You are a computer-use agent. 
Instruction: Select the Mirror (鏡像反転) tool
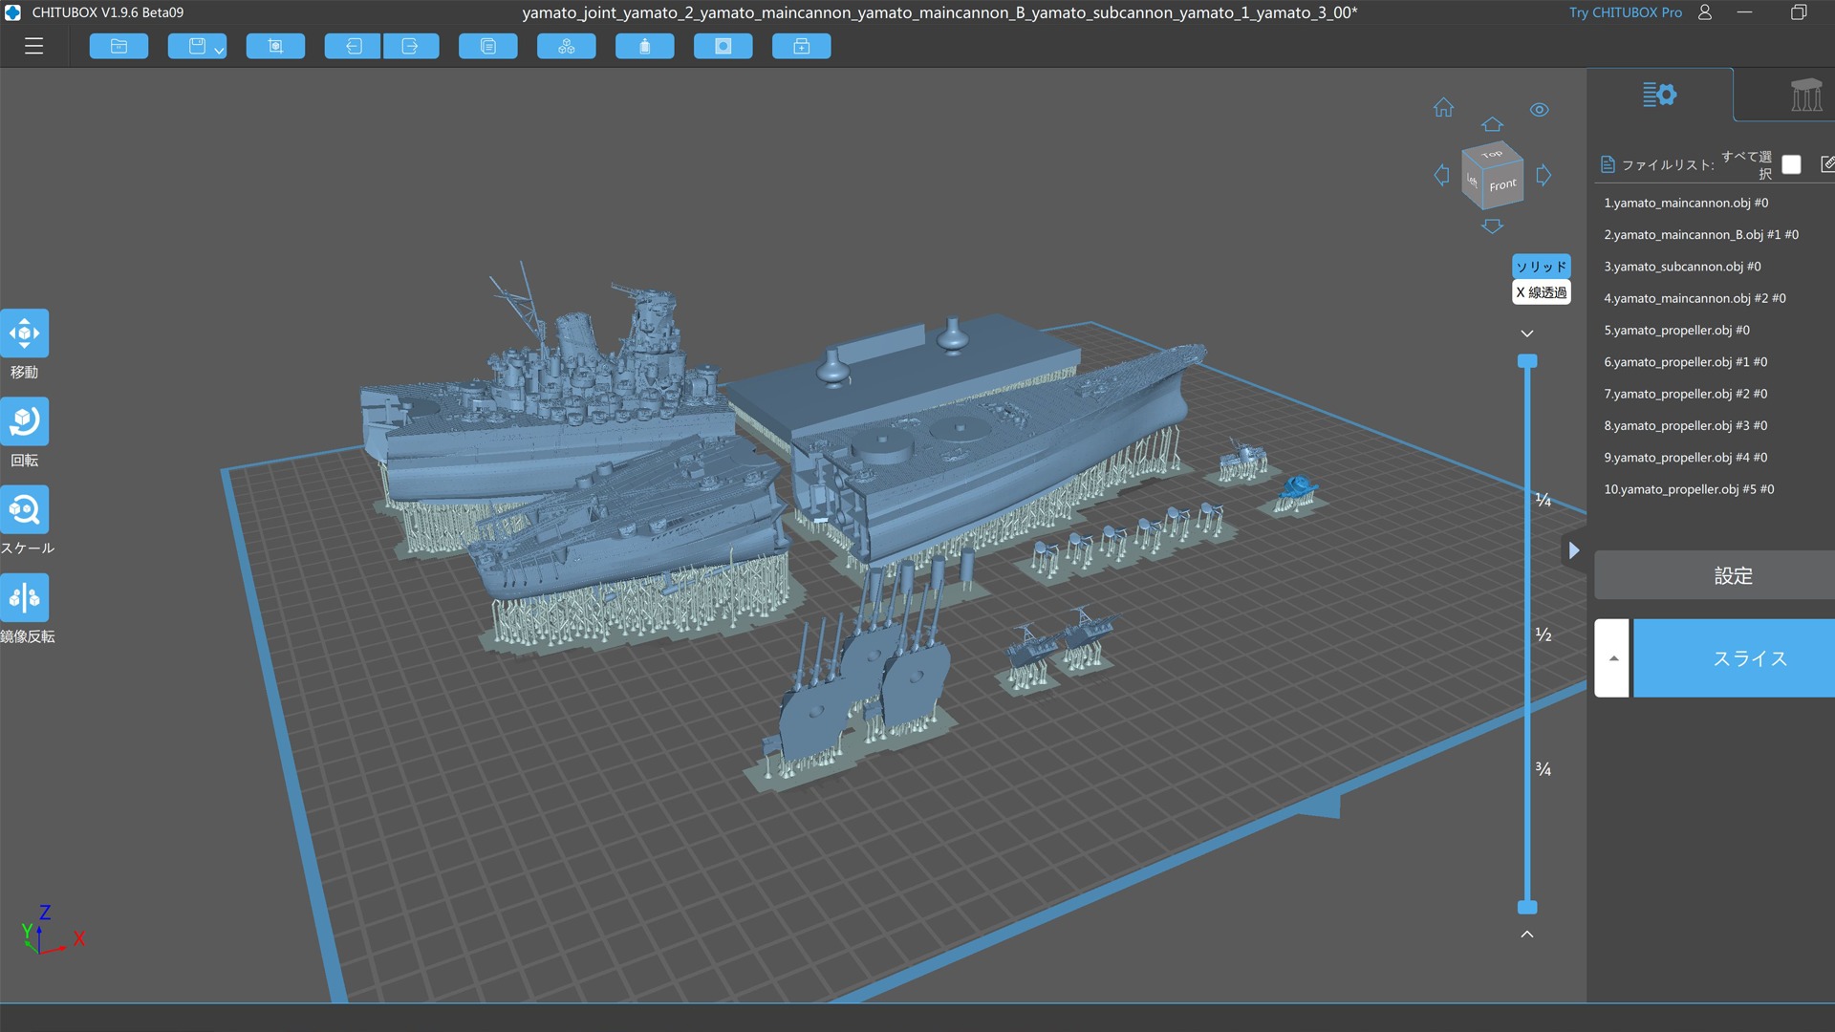(x=25, y=598)
